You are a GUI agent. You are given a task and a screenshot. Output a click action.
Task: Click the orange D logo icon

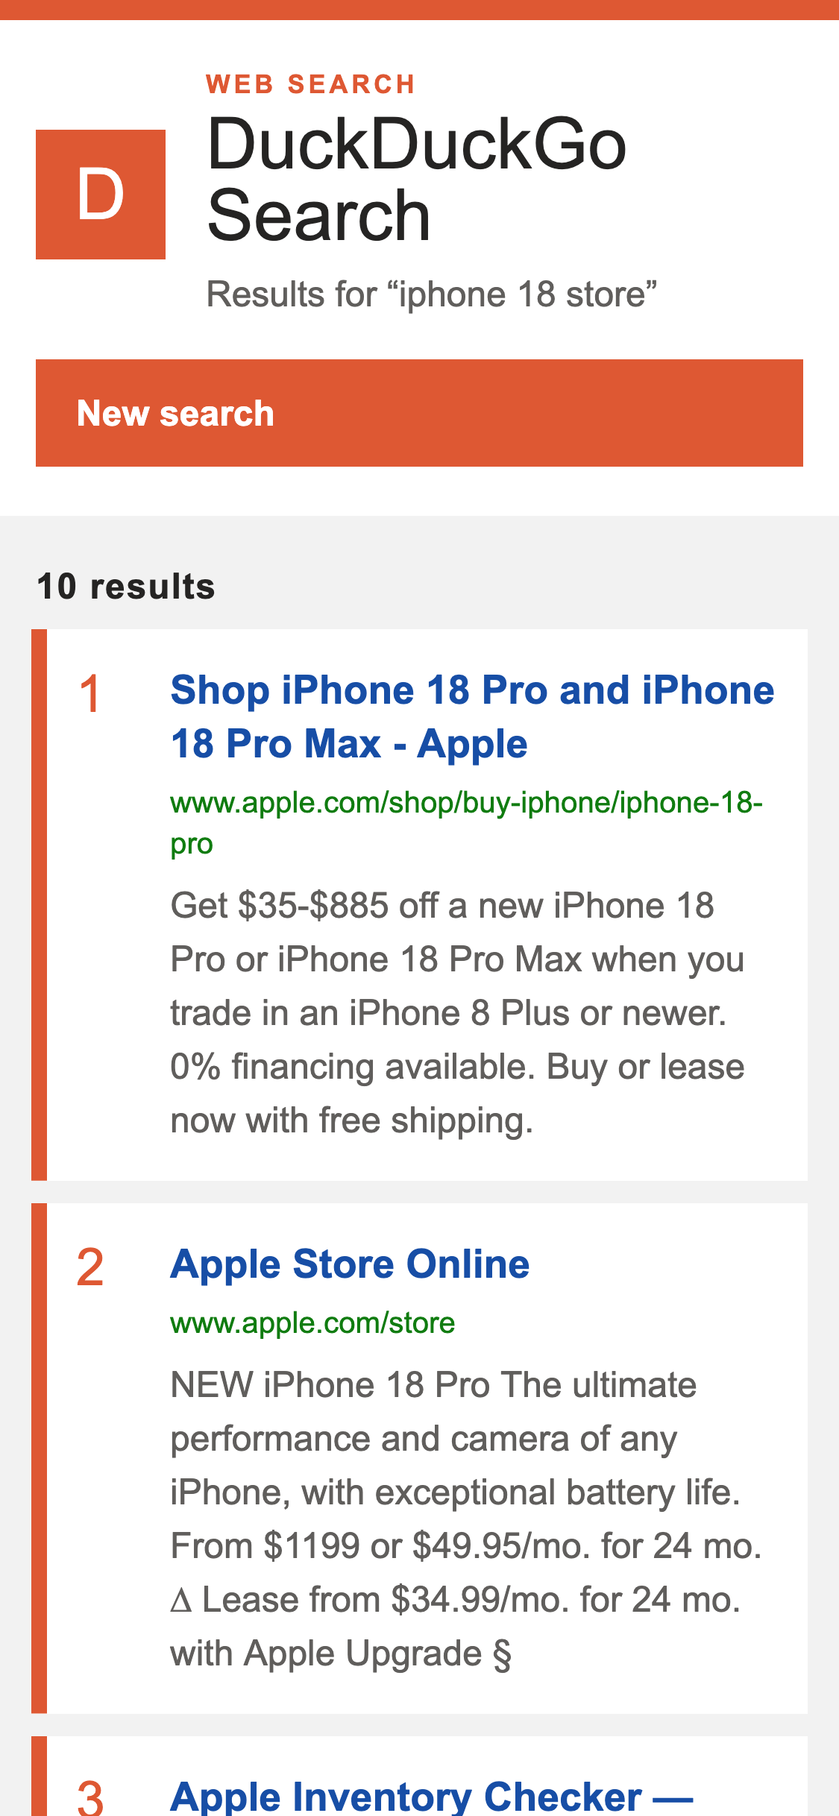tap(101, 195)
